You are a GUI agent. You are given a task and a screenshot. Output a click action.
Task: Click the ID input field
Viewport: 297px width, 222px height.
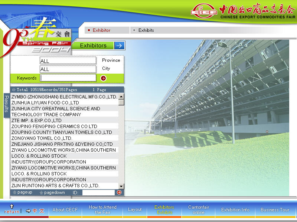coord(98,192)
